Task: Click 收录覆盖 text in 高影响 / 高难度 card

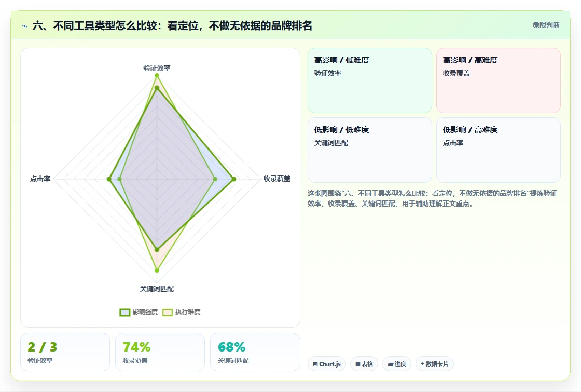Action: click(x=456, y=73)
